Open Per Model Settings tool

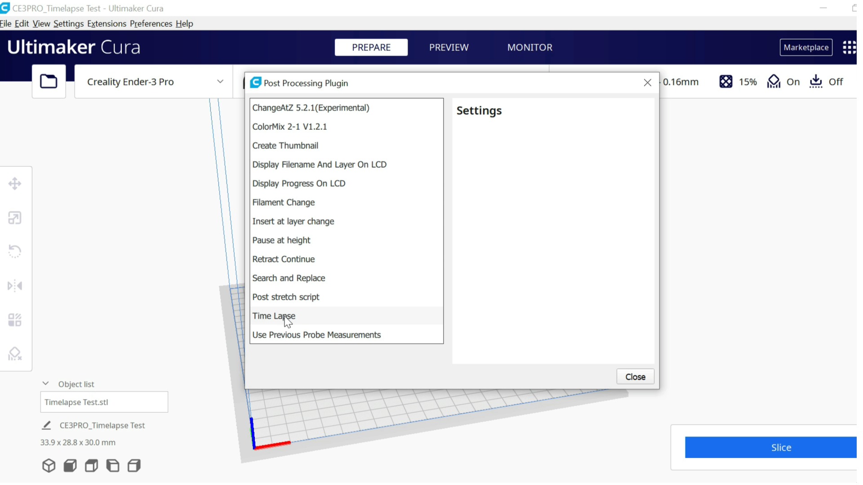coord(15,320)
